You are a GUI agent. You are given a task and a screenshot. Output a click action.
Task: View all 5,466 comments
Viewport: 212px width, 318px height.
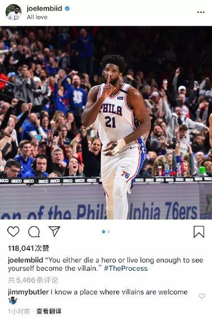(x=33, y=280)
